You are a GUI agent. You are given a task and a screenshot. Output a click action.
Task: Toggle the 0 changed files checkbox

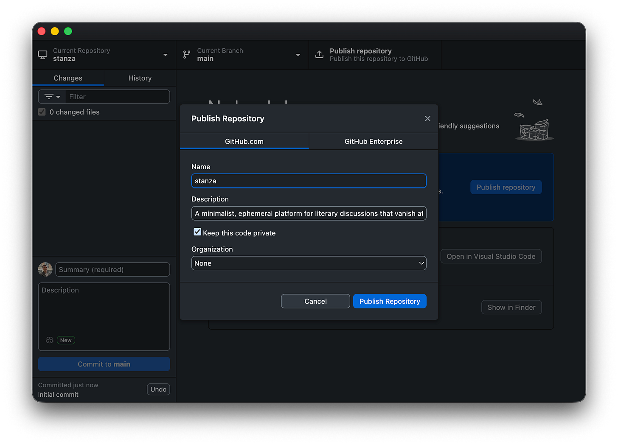[x=42, y=112]
